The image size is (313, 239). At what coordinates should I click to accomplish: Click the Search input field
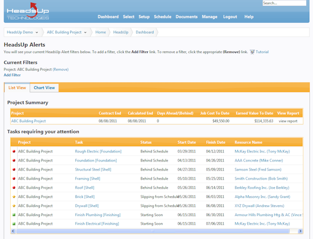coord(284,3)
